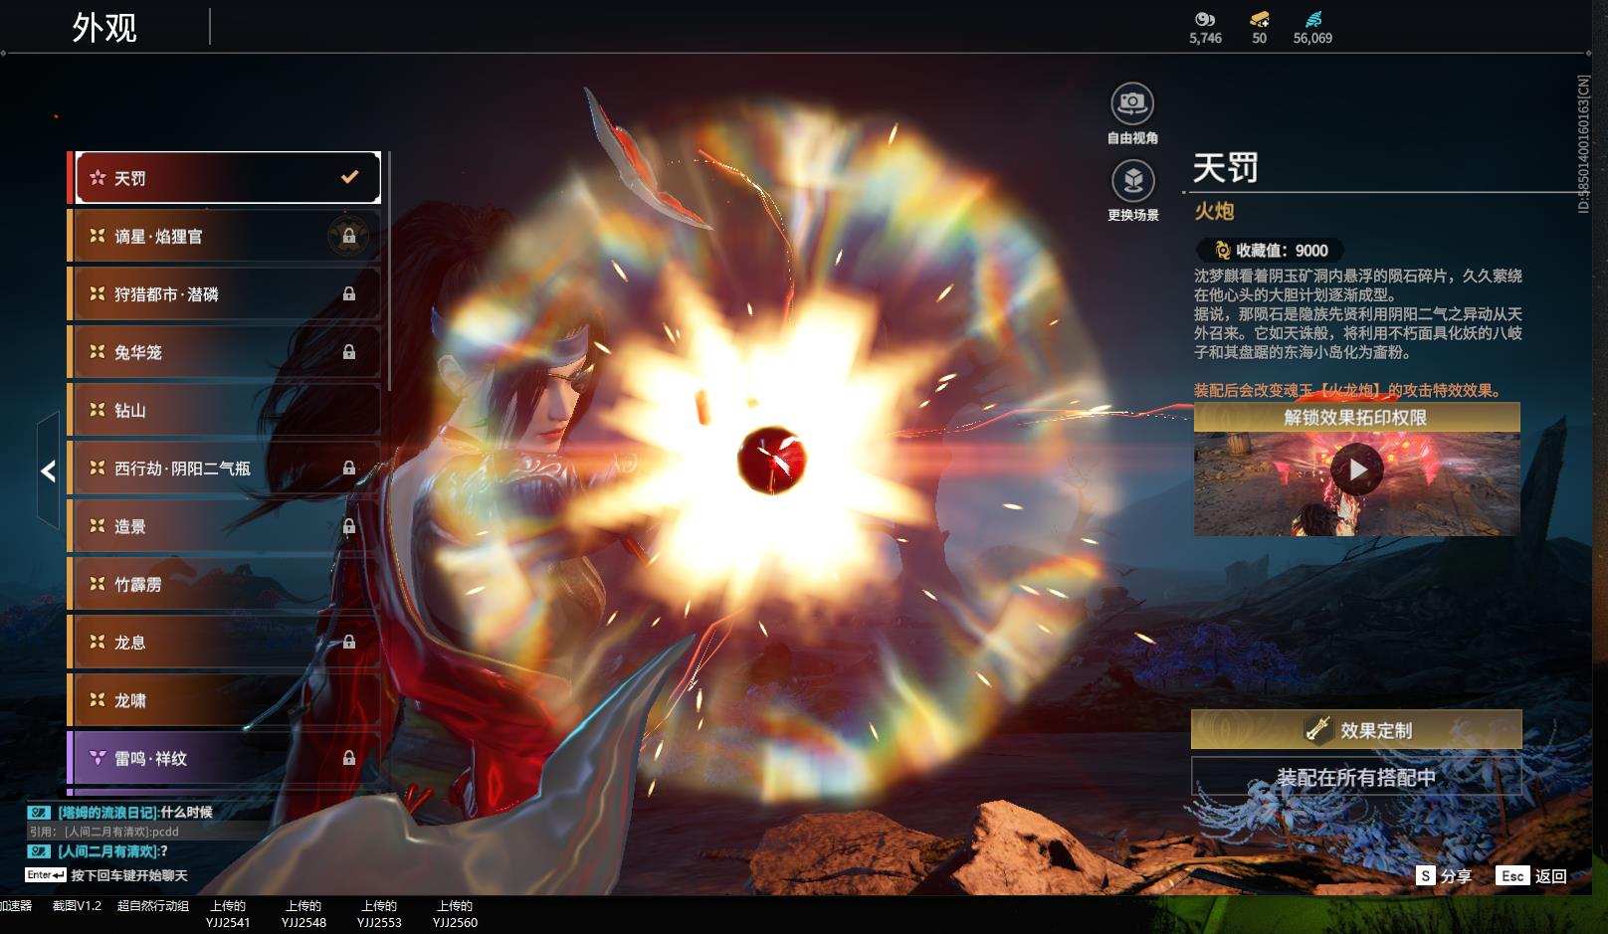1608x934 pixels.
Task: Open desktop item 超自然行动组
Action: coord(152,906)
